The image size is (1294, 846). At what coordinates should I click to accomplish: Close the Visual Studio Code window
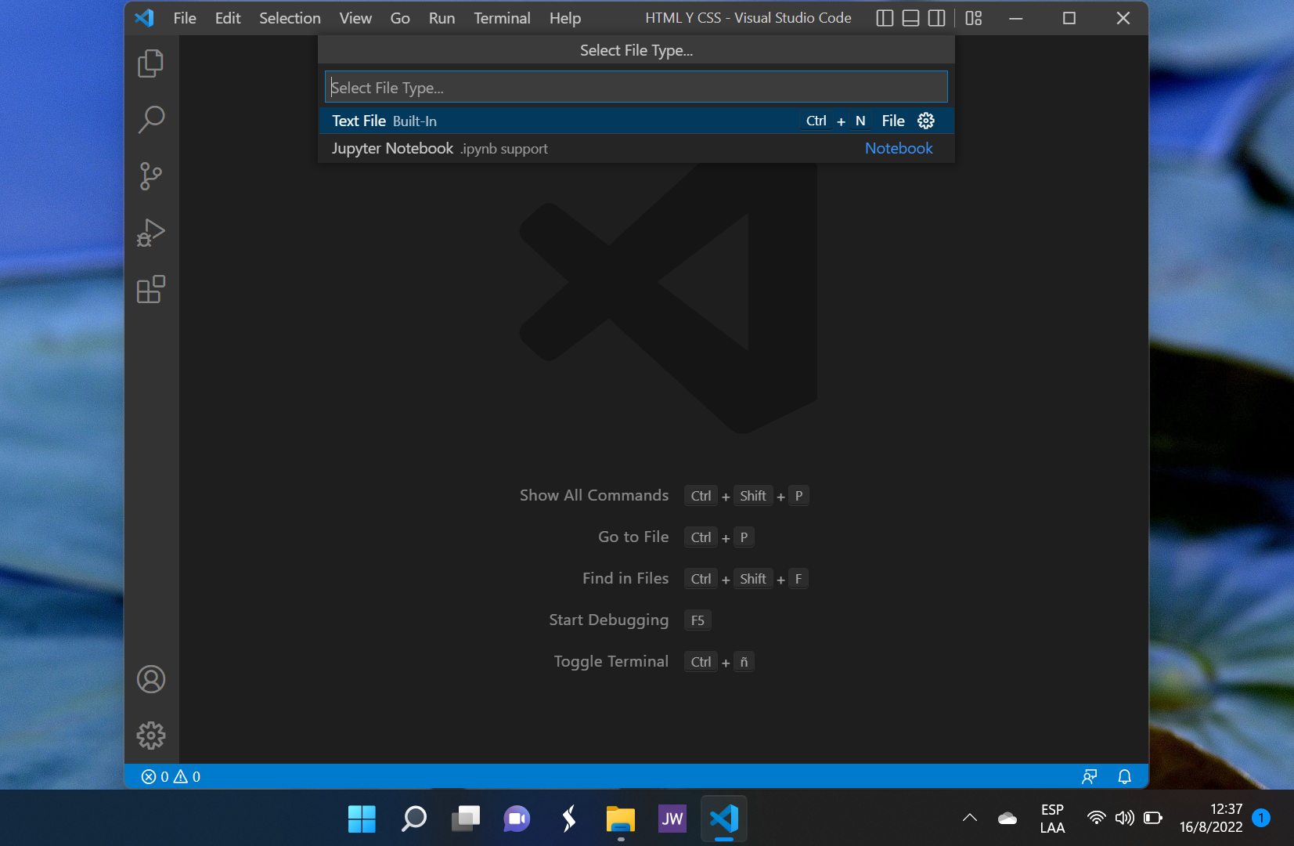(1123, 18)
